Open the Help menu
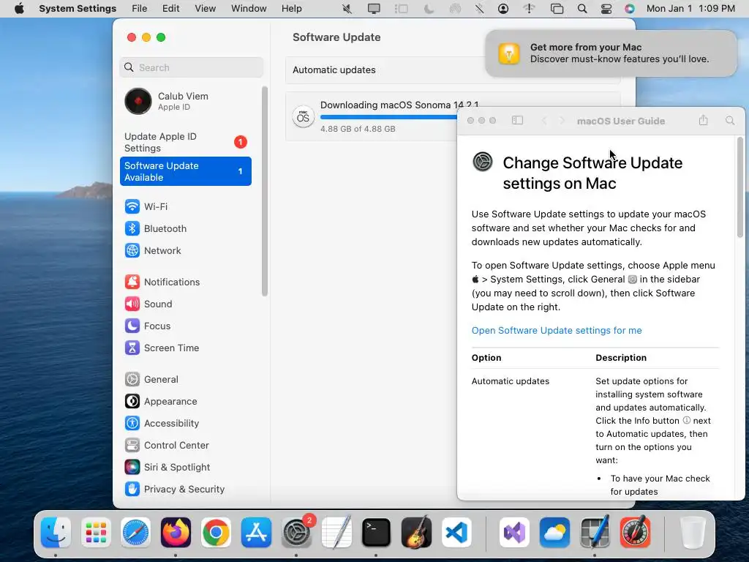Image resolution: width=749 pixels, height=562 pixels. point(291,9)
